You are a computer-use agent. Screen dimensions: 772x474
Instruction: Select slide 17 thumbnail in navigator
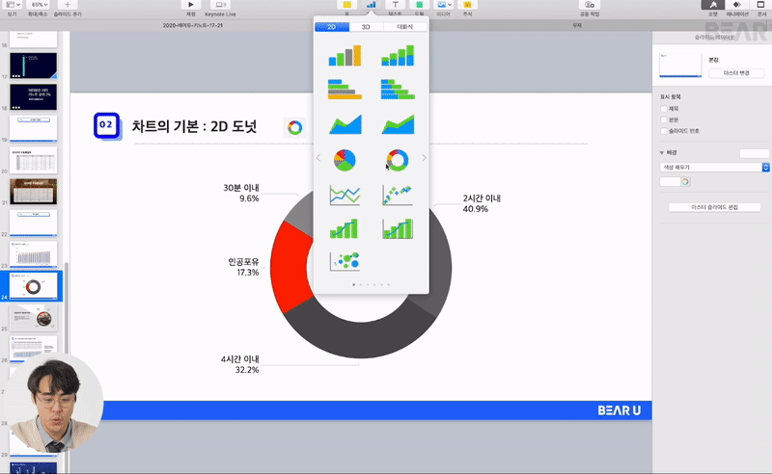click(34, 66)
